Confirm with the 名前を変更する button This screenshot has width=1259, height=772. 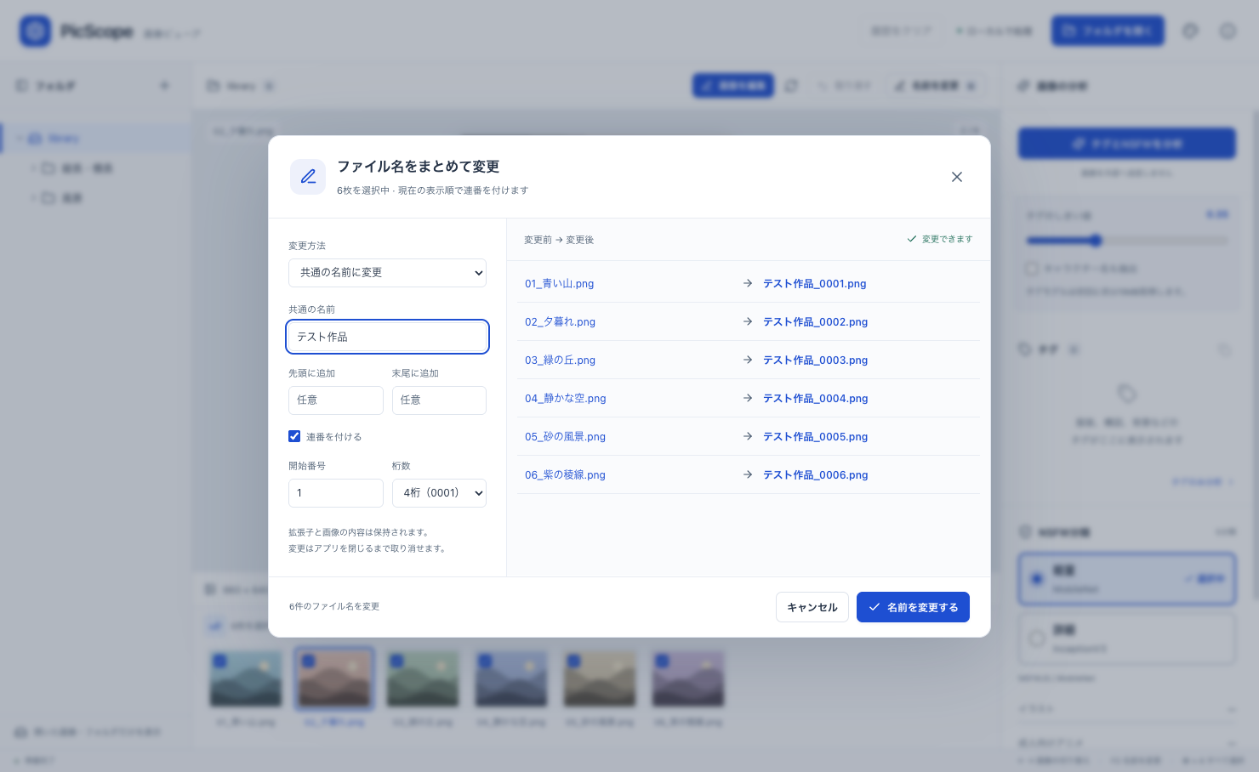point(913,607)
